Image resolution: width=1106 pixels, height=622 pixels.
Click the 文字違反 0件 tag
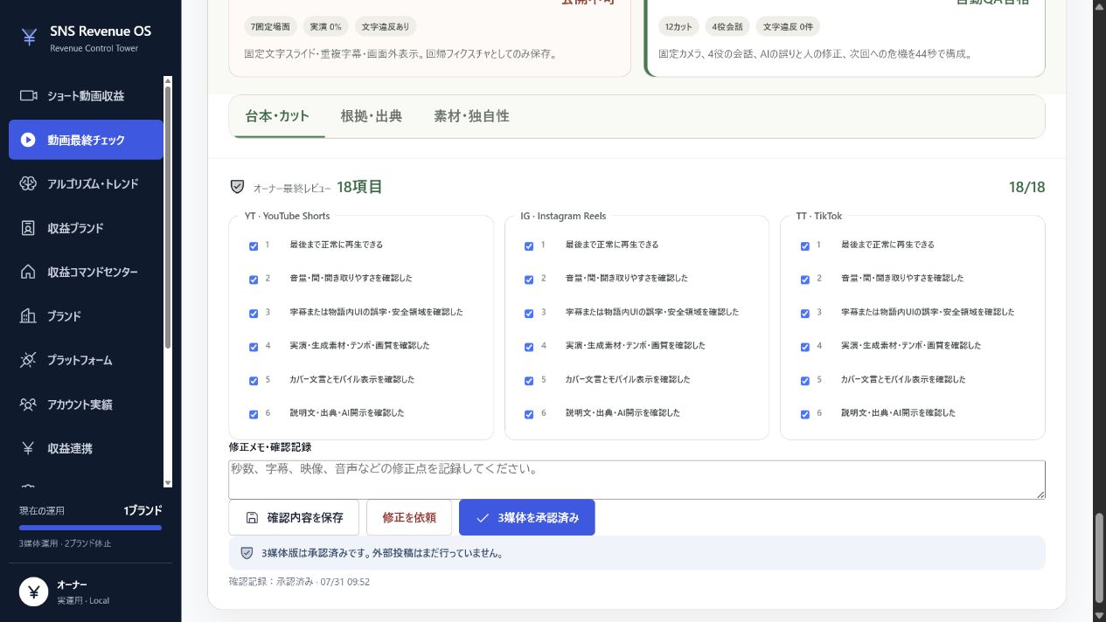click(788, 26)
